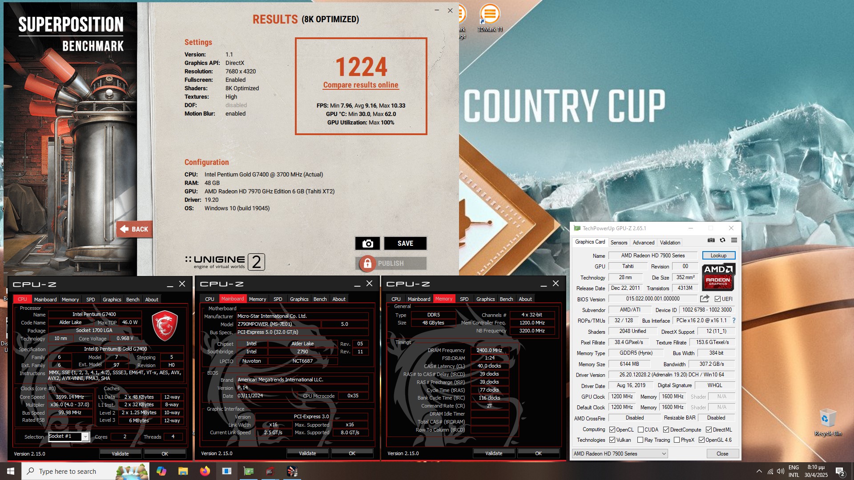Click the ENG INTL language indicator

click(794, 471)
